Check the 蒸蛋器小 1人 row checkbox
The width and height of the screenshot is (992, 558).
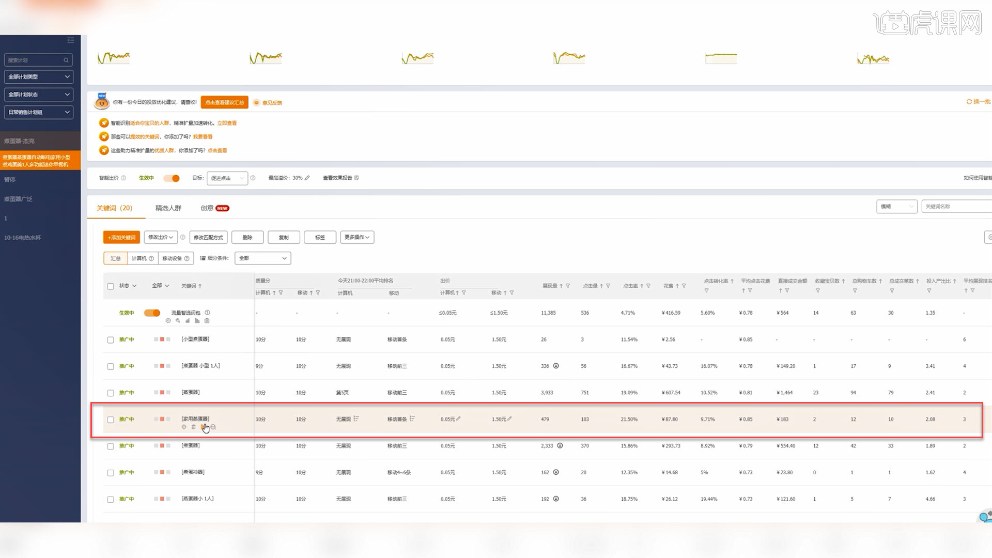111,500
